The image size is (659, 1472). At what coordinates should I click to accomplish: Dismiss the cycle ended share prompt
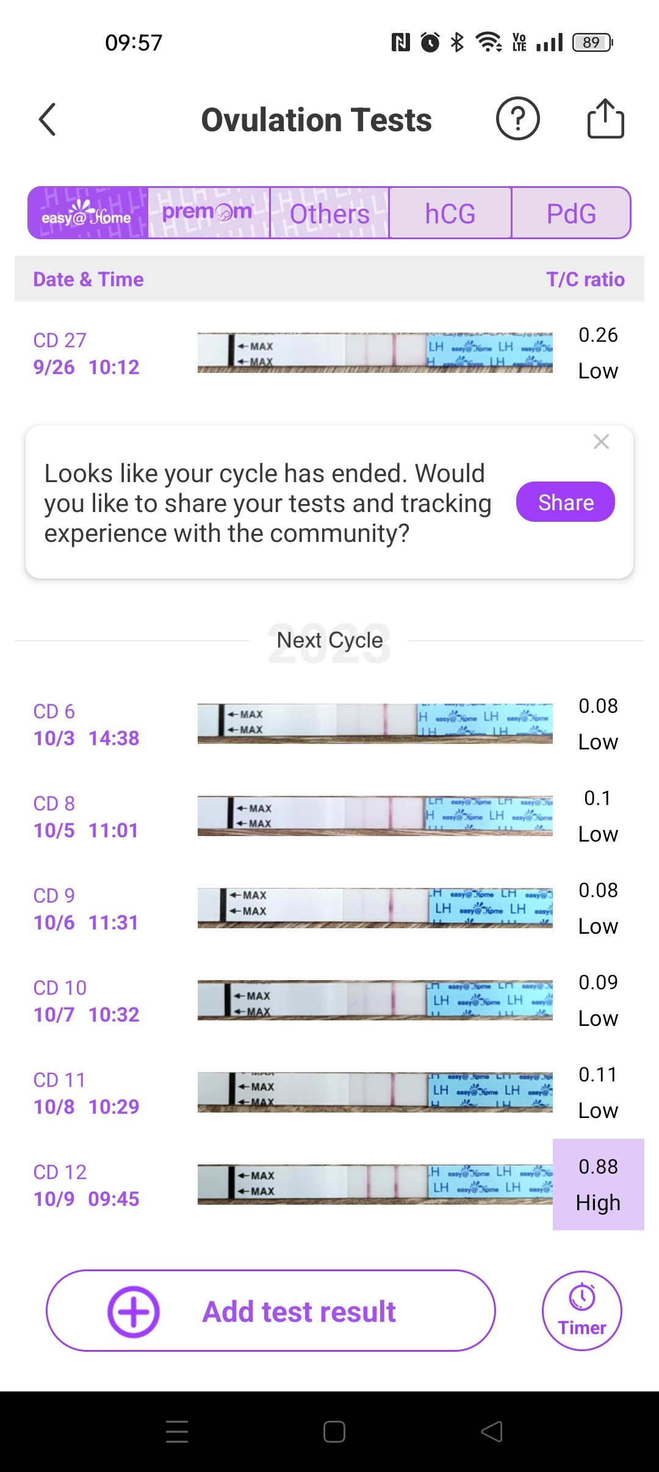[x=601, y=442]
